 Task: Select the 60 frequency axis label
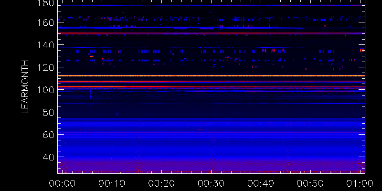point(48,135)
